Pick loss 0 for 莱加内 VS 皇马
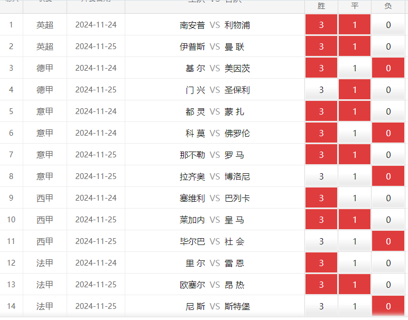408x320 pixels. point(388,219)
